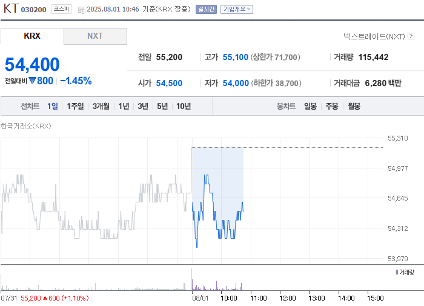Screen dimensions: 424x306
Task: Click the 55,310 price axis label
Action: pos(397,138)
